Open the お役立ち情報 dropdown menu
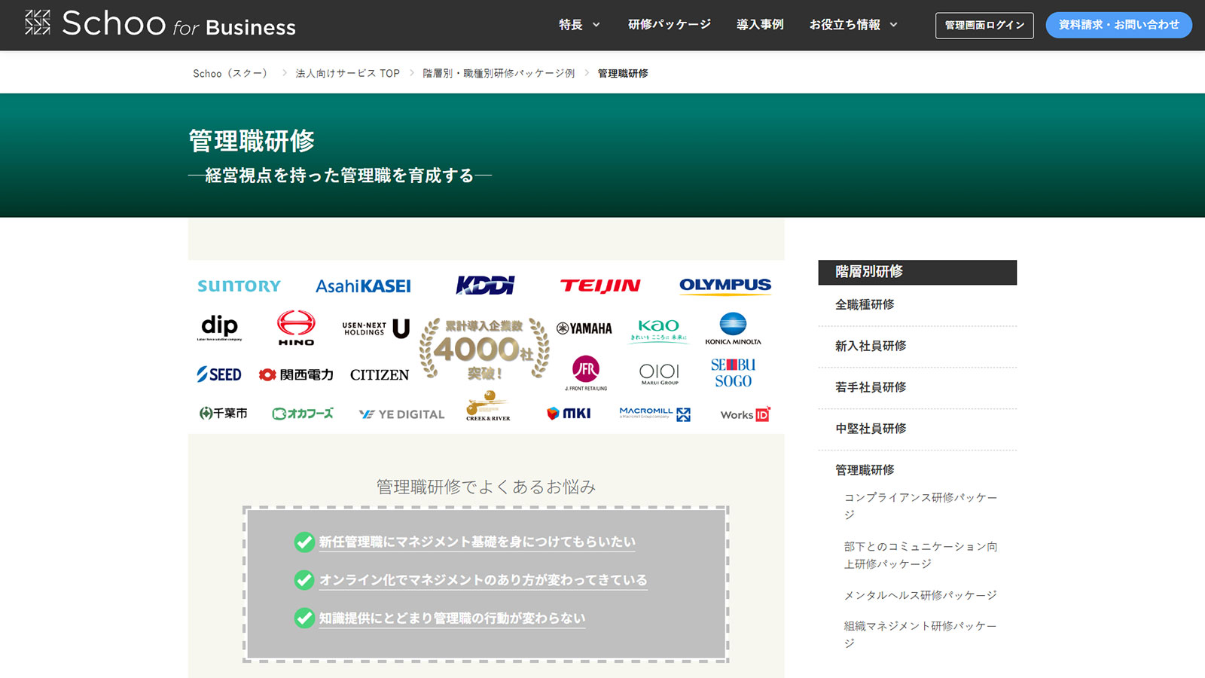Image resolution: width=1205 pixels, height=678 pixels. [853, 25]
